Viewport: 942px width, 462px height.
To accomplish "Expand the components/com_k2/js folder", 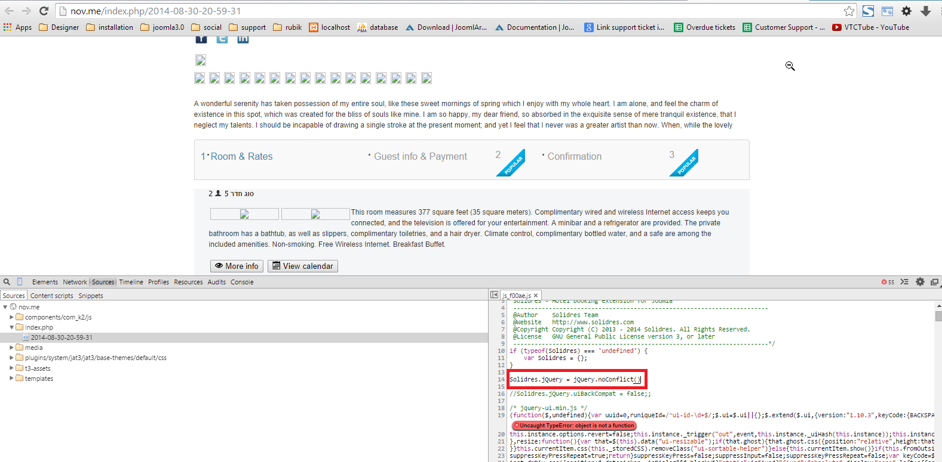I will [11, 317].
